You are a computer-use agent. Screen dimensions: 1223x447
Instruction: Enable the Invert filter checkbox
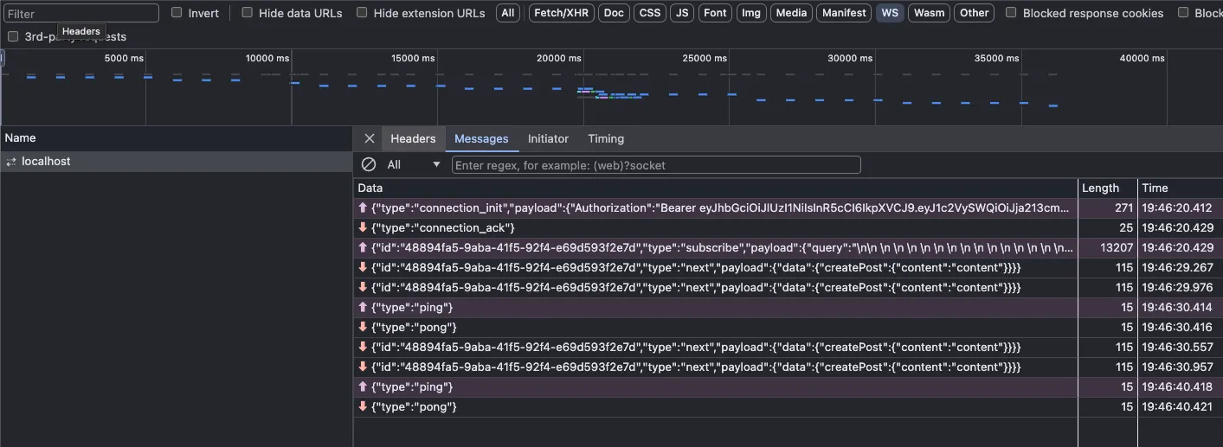tap(177, 13)
